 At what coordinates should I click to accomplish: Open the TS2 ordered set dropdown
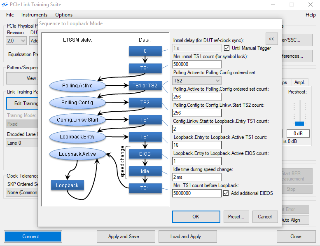197,81
